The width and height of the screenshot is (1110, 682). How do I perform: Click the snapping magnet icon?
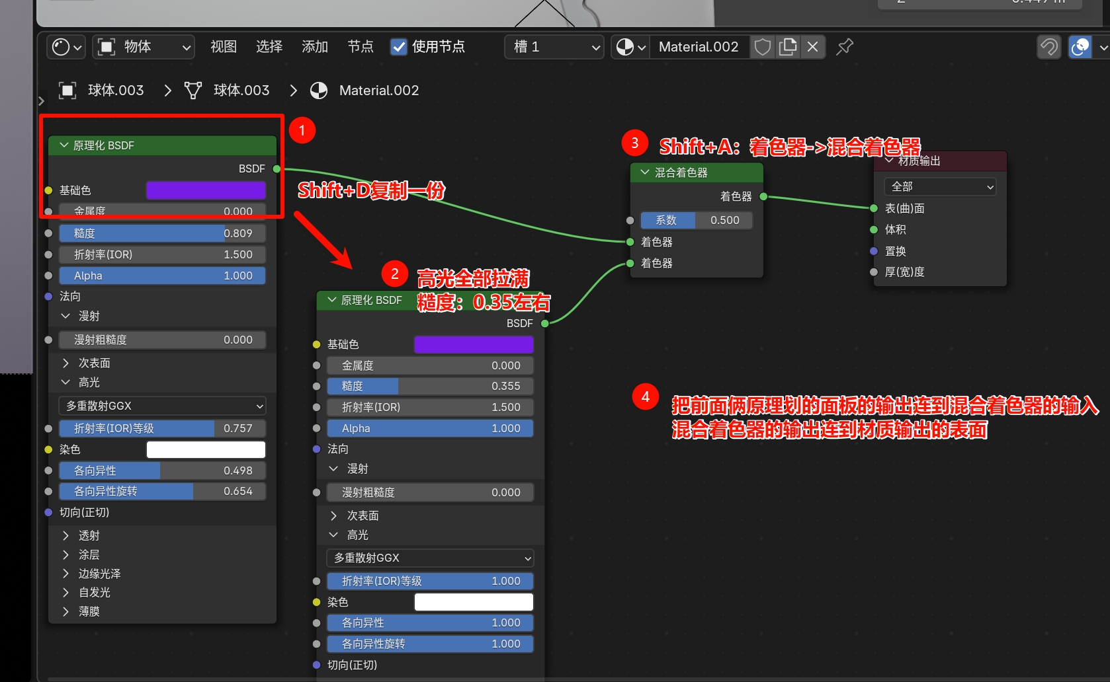click(1049, 47)
